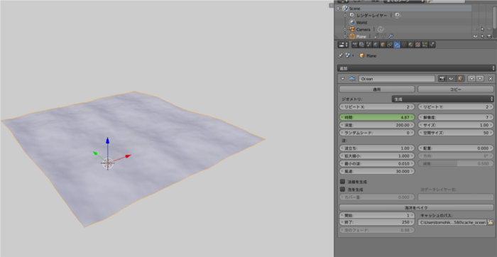The image size is (497, 257).
Task: Click the コピー copy button
Action: 456,89
